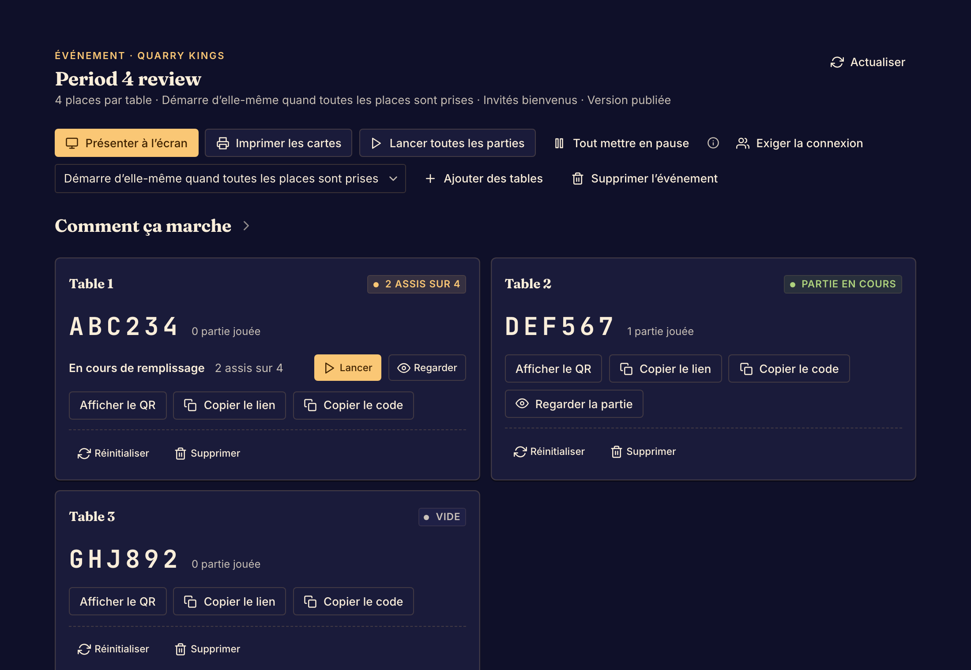Click the ABC234 table code
This screenshot has height=670, width=971.
point(124,326)
